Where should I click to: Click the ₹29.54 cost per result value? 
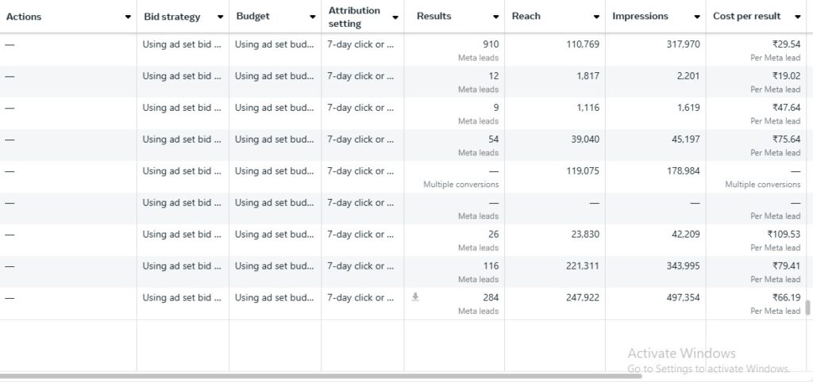786,44
